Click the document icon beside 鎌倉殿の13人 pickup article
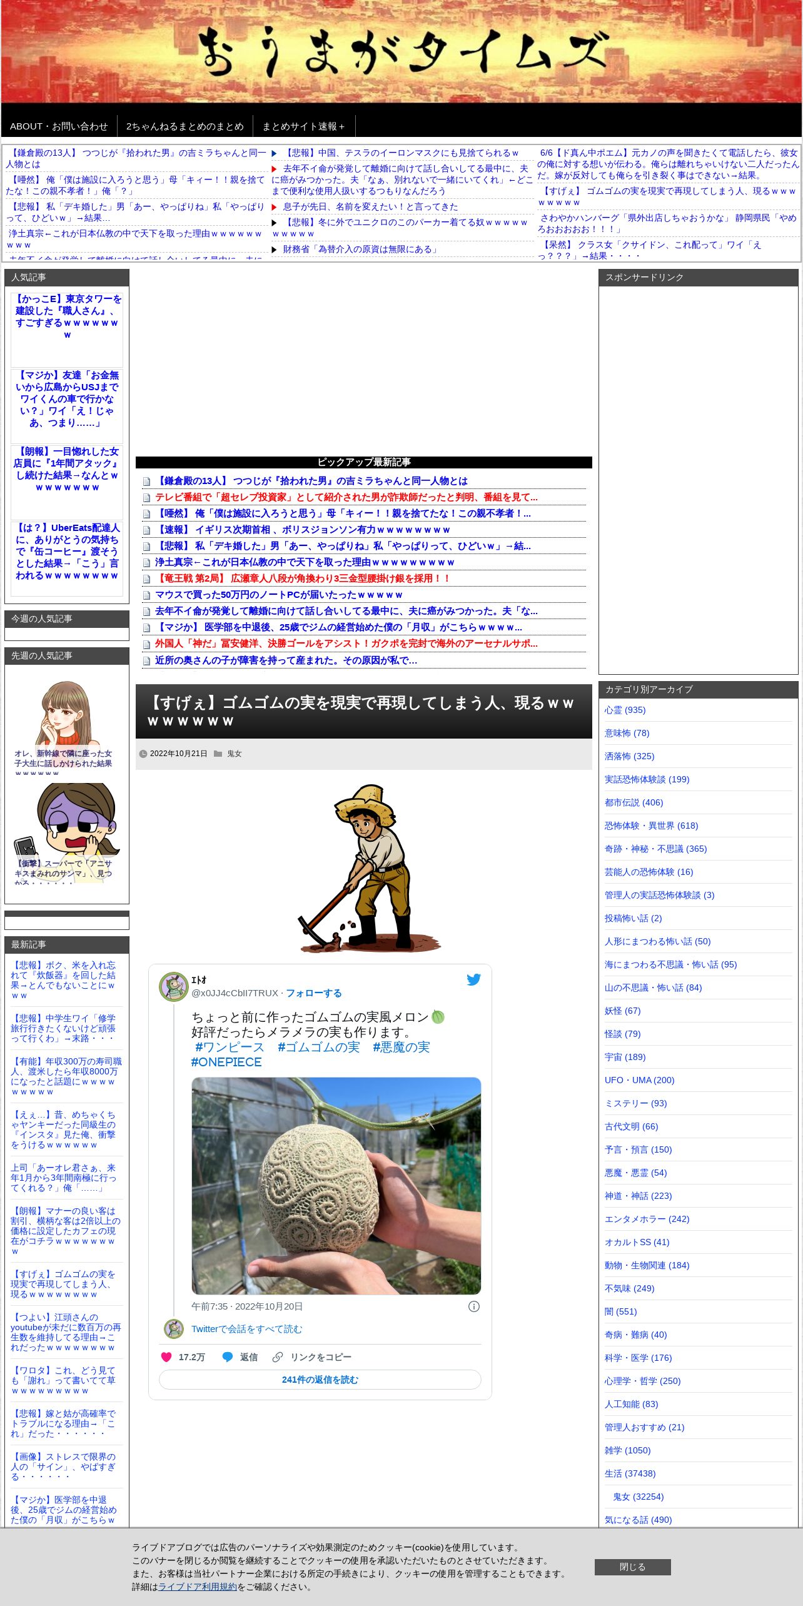This screenshot has height=1606, width=803. click(146, 482)
